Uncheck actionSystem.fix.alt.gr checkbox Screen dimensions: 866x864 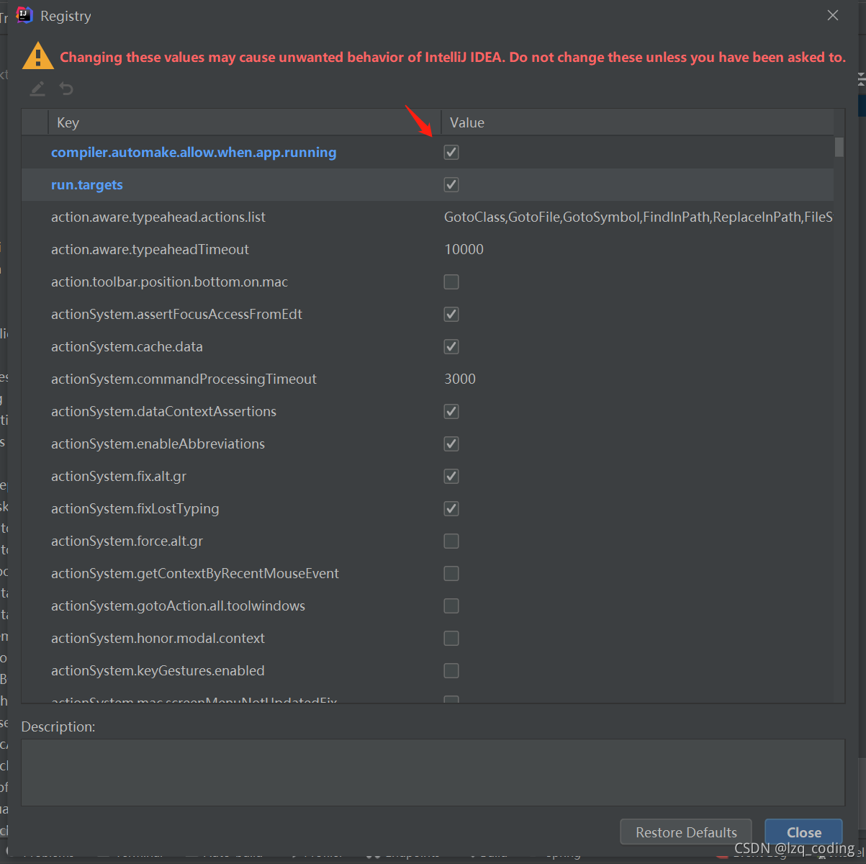coord(451,477)
